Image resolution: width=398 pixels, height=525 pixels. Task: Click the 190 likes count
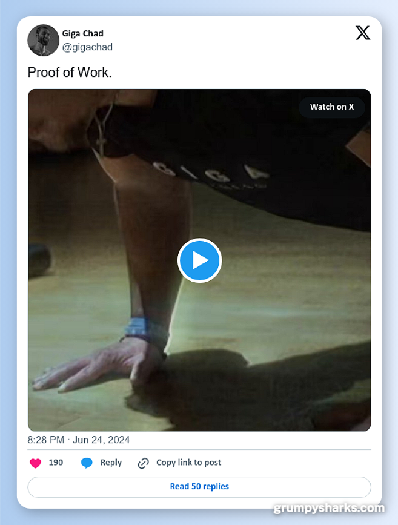pyautogui.click(x=56, y=463)
